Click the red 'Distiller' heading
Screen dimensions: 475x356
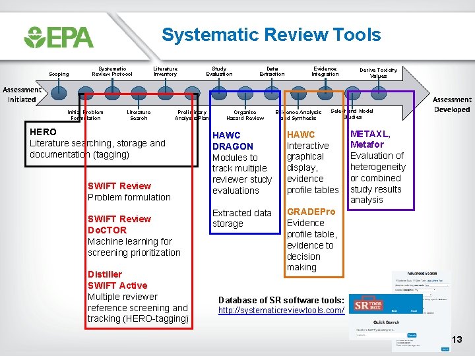tap(105, 274)
